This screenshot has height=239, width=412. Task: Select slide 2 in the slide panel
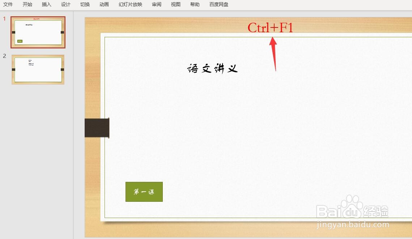[x=38, y=69]
